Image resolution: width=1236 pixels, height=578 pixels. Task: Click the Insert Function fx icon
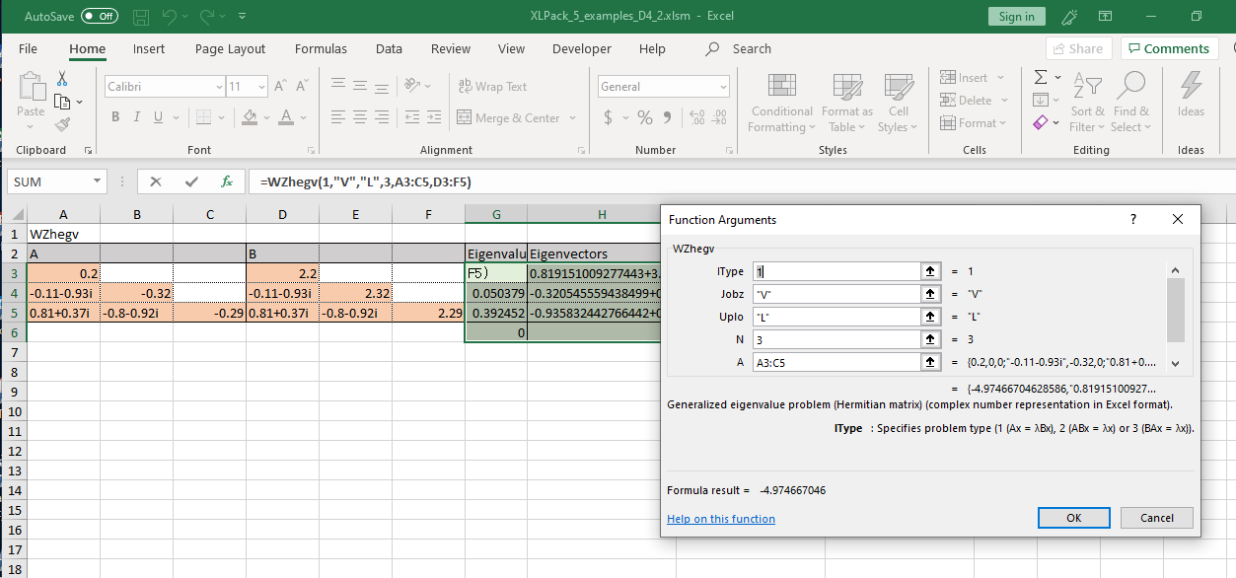pos(227,181)
